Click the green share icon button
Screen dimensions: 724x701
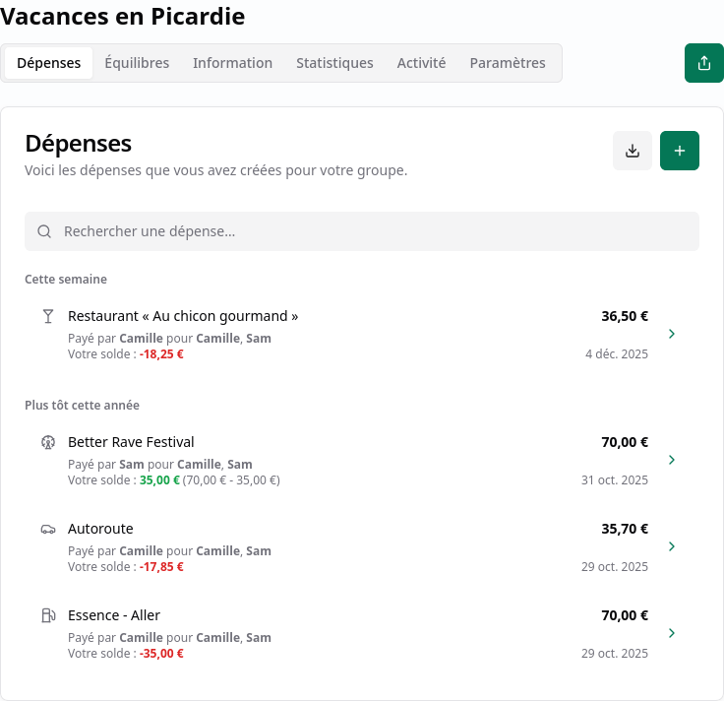point(703,63)
